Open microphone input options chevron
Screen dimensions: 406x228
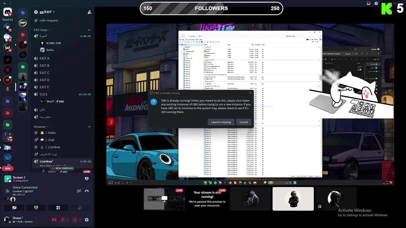click(68, 220)
